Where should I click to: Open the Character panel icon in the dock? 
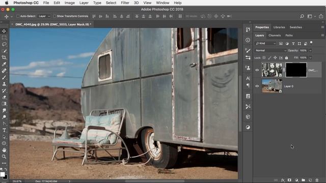coord(248,78)
